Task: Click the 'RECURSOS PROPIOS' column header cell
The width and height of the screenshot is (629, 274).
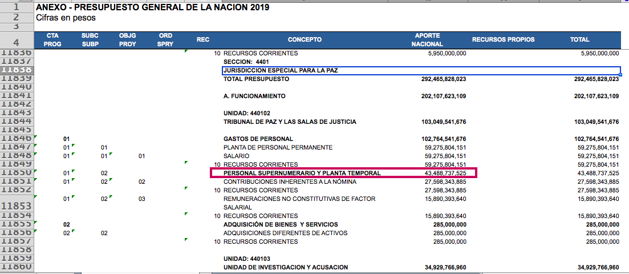Action: 503,40
